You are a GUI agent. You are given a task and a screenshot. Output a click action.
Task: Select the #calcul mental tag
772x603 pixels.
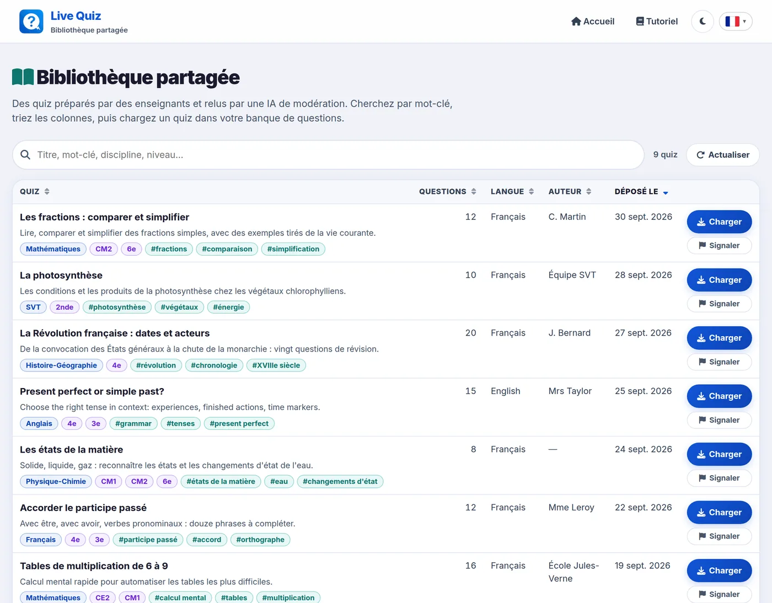point(180,597)
